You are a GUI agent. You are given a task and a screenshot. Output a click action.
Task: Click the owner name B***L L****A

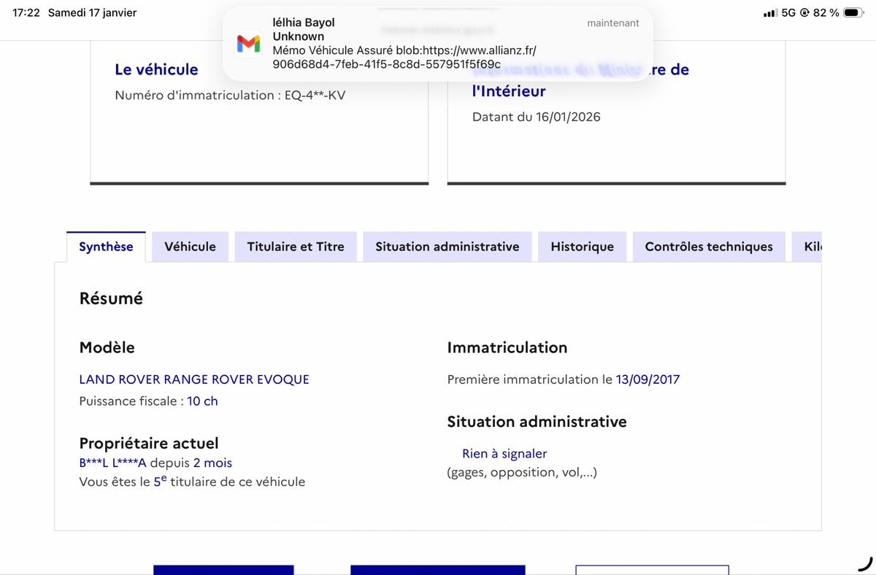coord(113,463)
